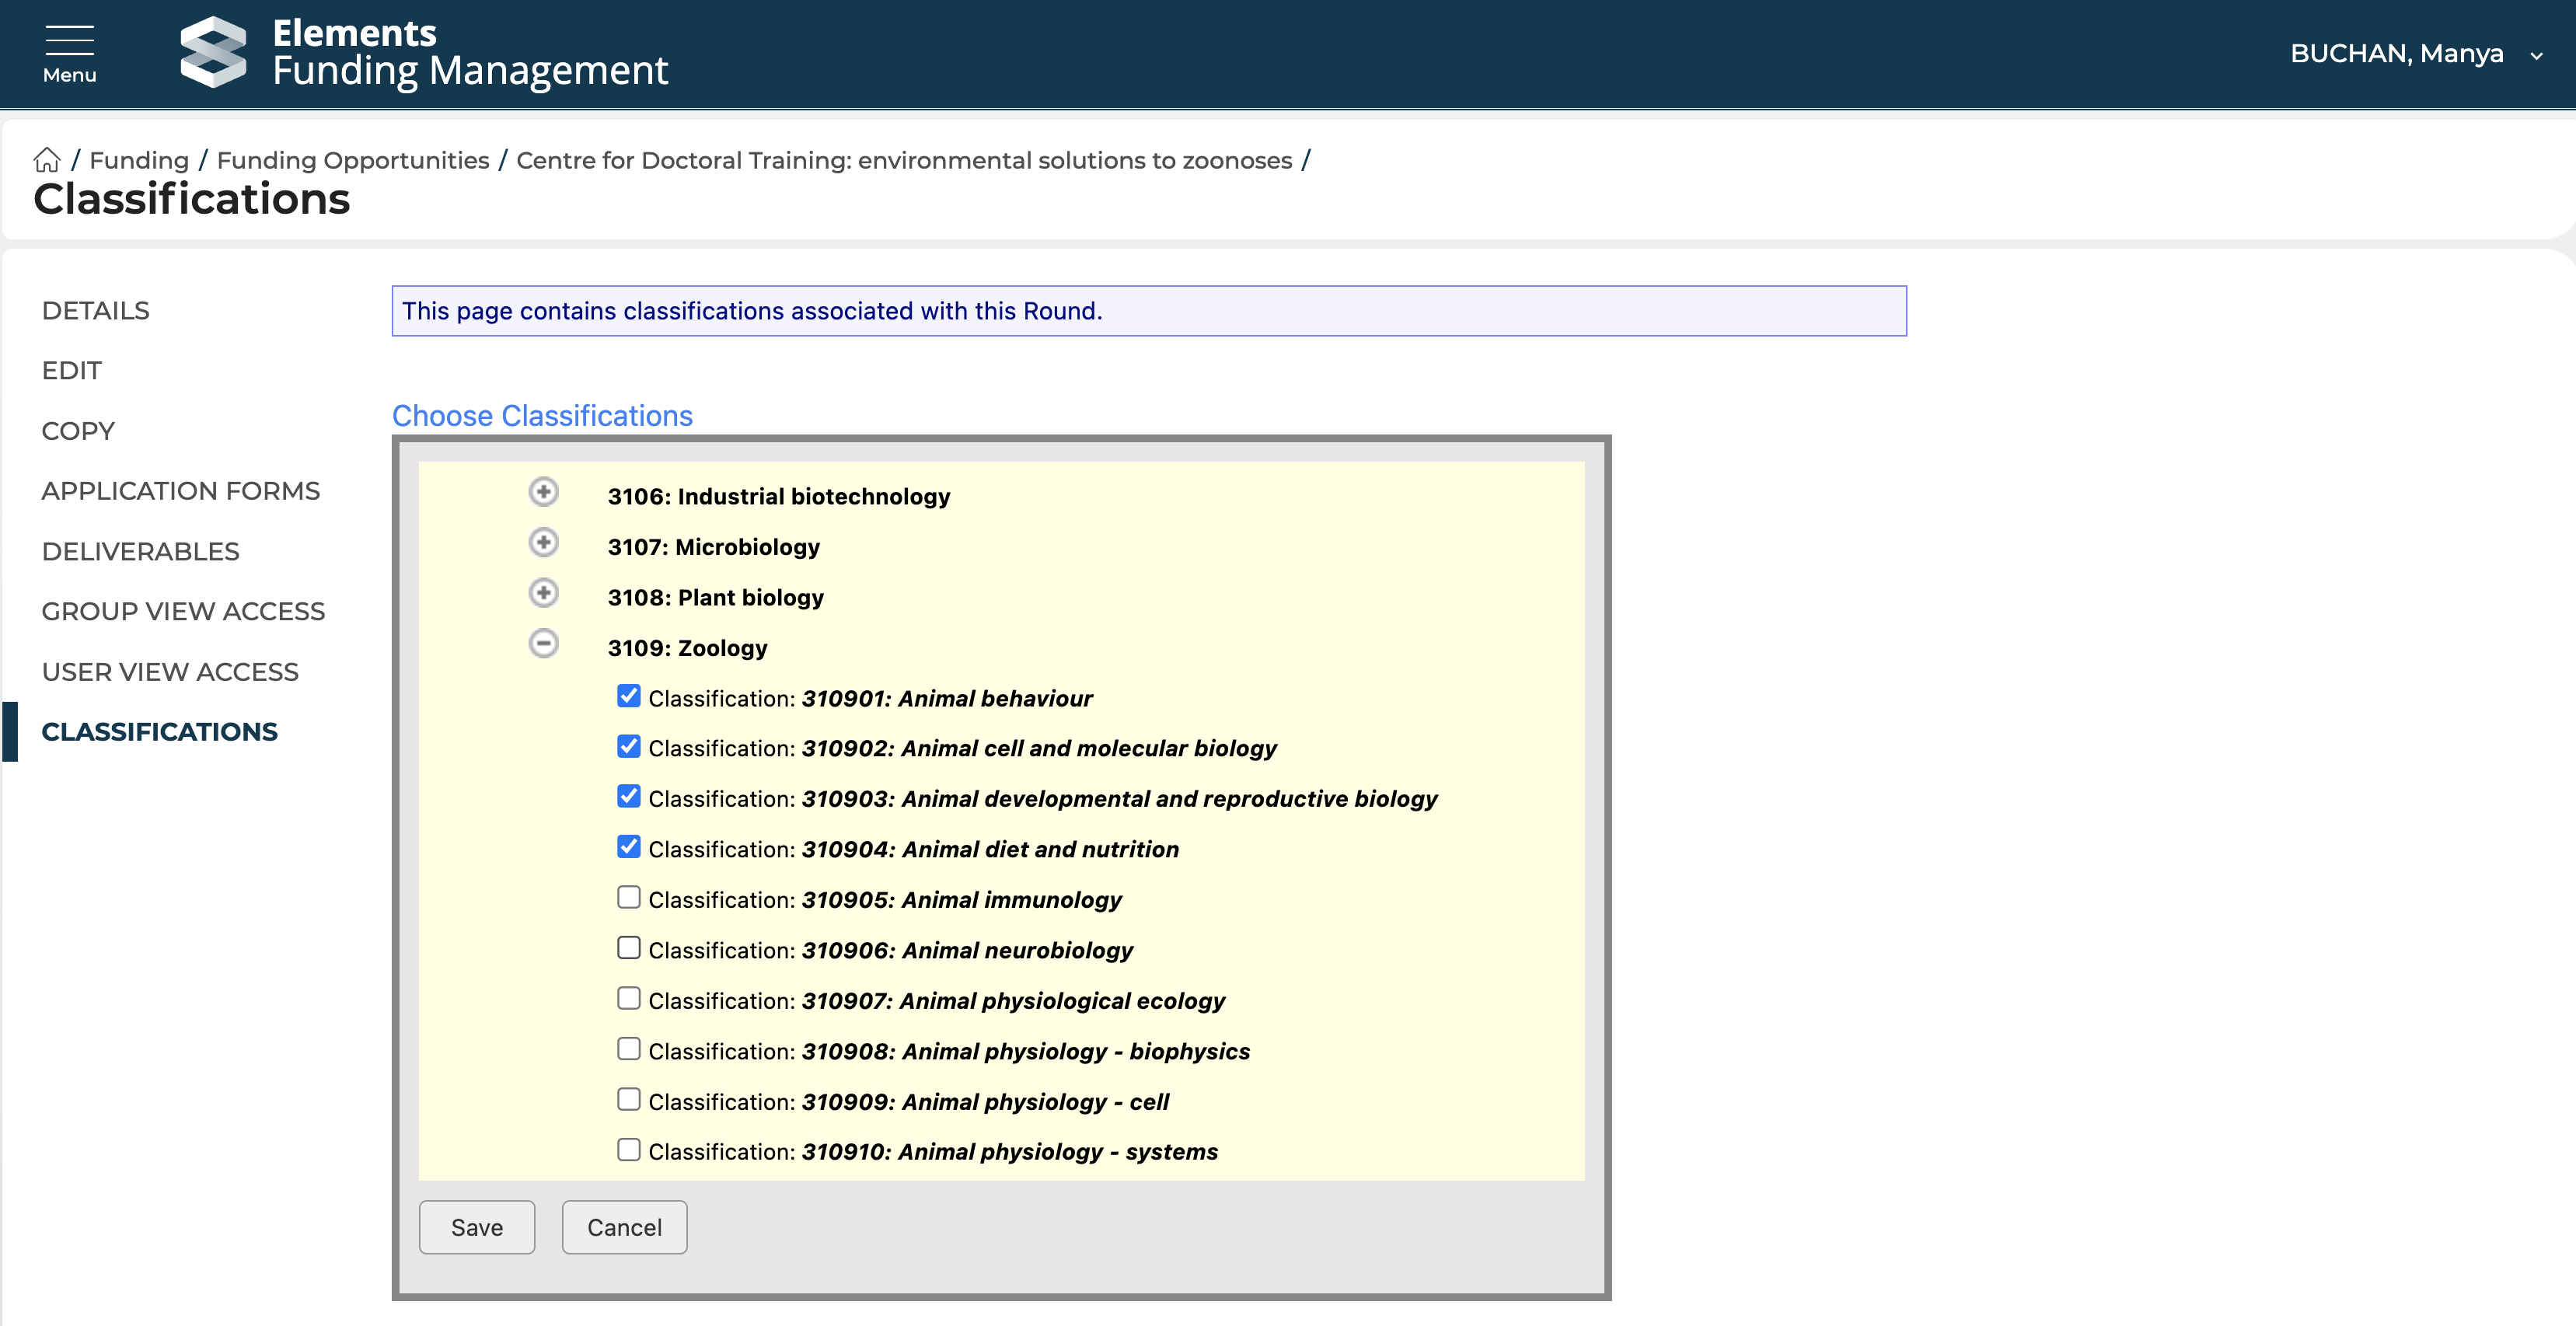The image size is (2576, 1326).
Task: Follow Funding Opportunities breadcrumb link
Action: (352, 160)
